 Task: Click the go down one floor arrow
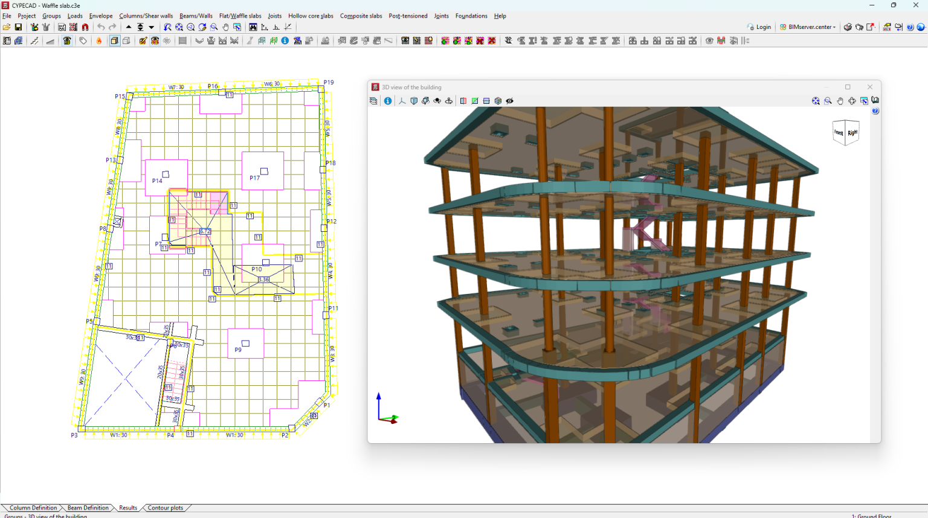[x=152, y=27]
